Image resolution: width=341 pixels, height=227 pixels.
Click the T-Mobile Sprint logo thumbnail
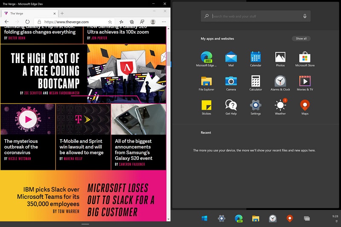point(83,119)
